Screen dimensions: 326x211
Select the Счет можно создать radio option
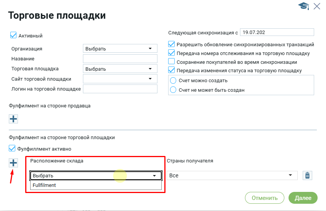[x=173, y=81]
